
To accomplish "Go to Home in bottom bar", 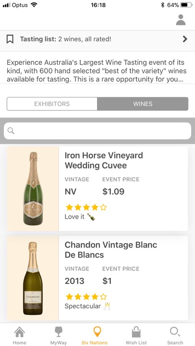I will pyautogui.click(x=19, y=336).
